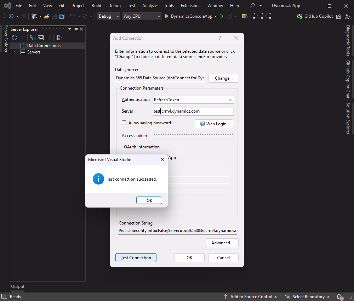Viewport: 354px width, 301px height.
Task: Open the GitHub Copilot Chat side tab
Action: pos(348,79)
